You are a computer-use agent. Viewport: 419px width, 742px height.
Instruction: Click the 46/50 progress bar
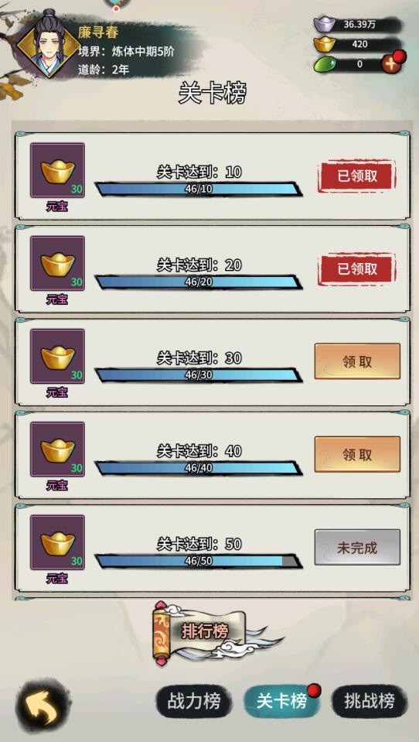199,561
